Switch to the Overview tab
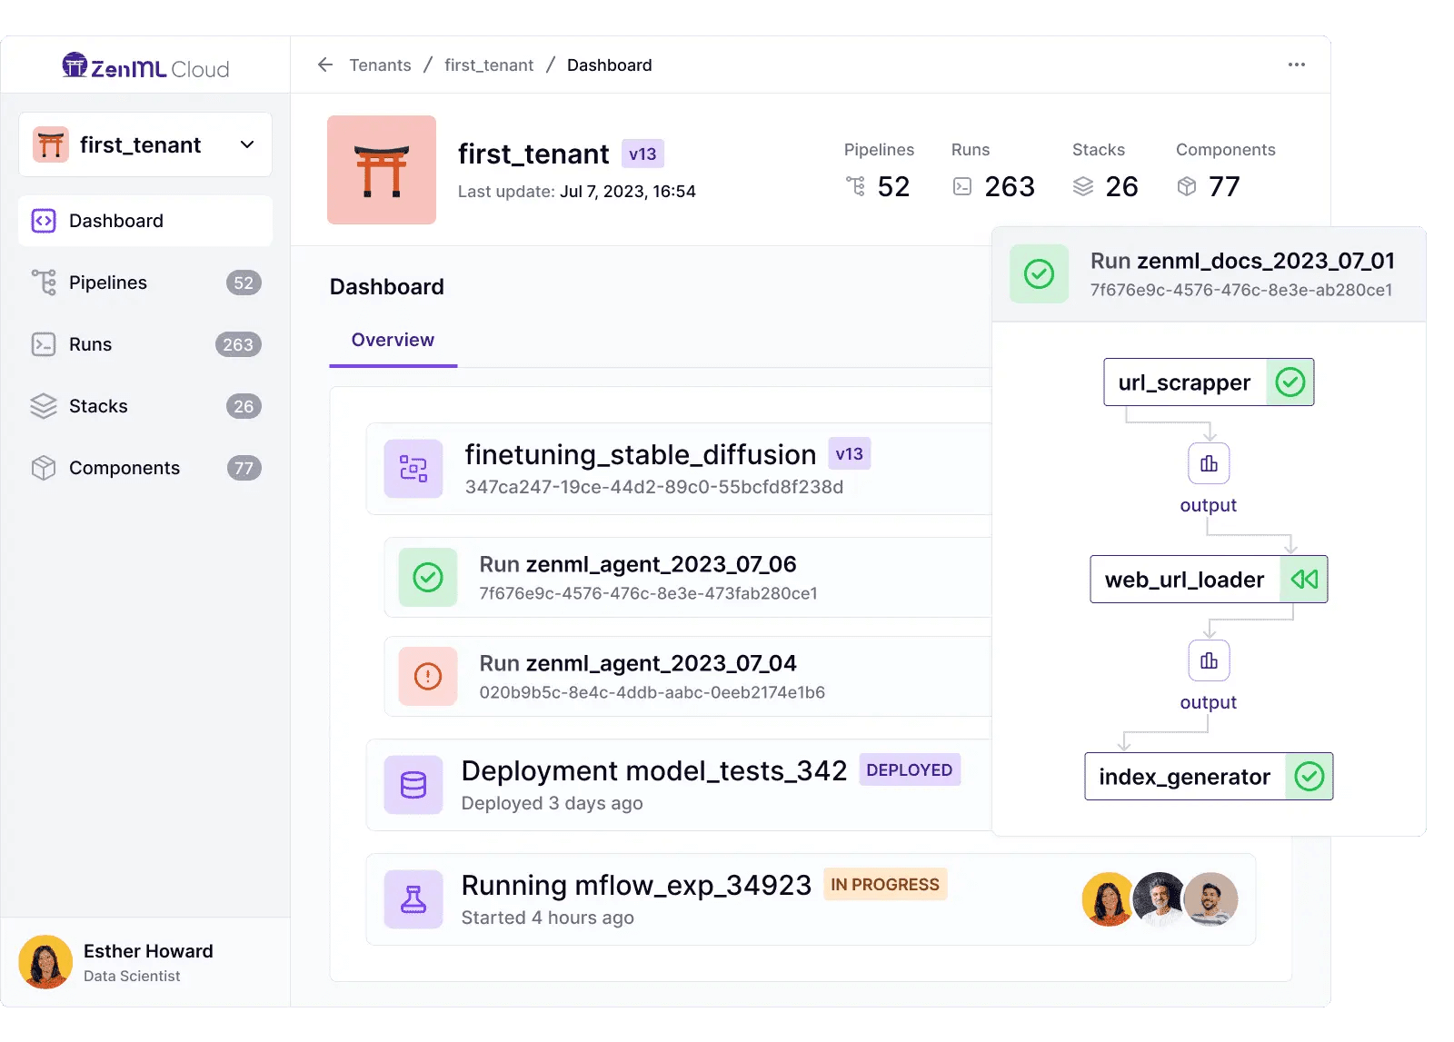The height and width of the screenshot is (1042, 1454). (x=393, y=340)
